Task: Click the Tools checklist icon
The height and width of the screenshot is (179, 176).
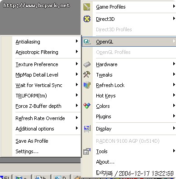Action: point(87,151)
